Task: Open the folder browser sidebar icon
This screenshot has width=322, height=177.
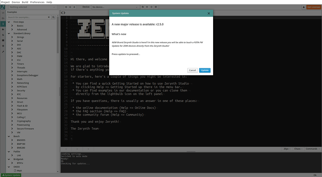Action: (x=3, y=18)
